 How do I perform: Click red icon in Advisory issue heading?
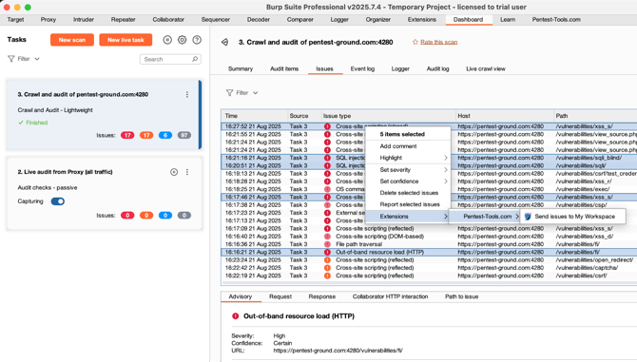pos(235,316)
